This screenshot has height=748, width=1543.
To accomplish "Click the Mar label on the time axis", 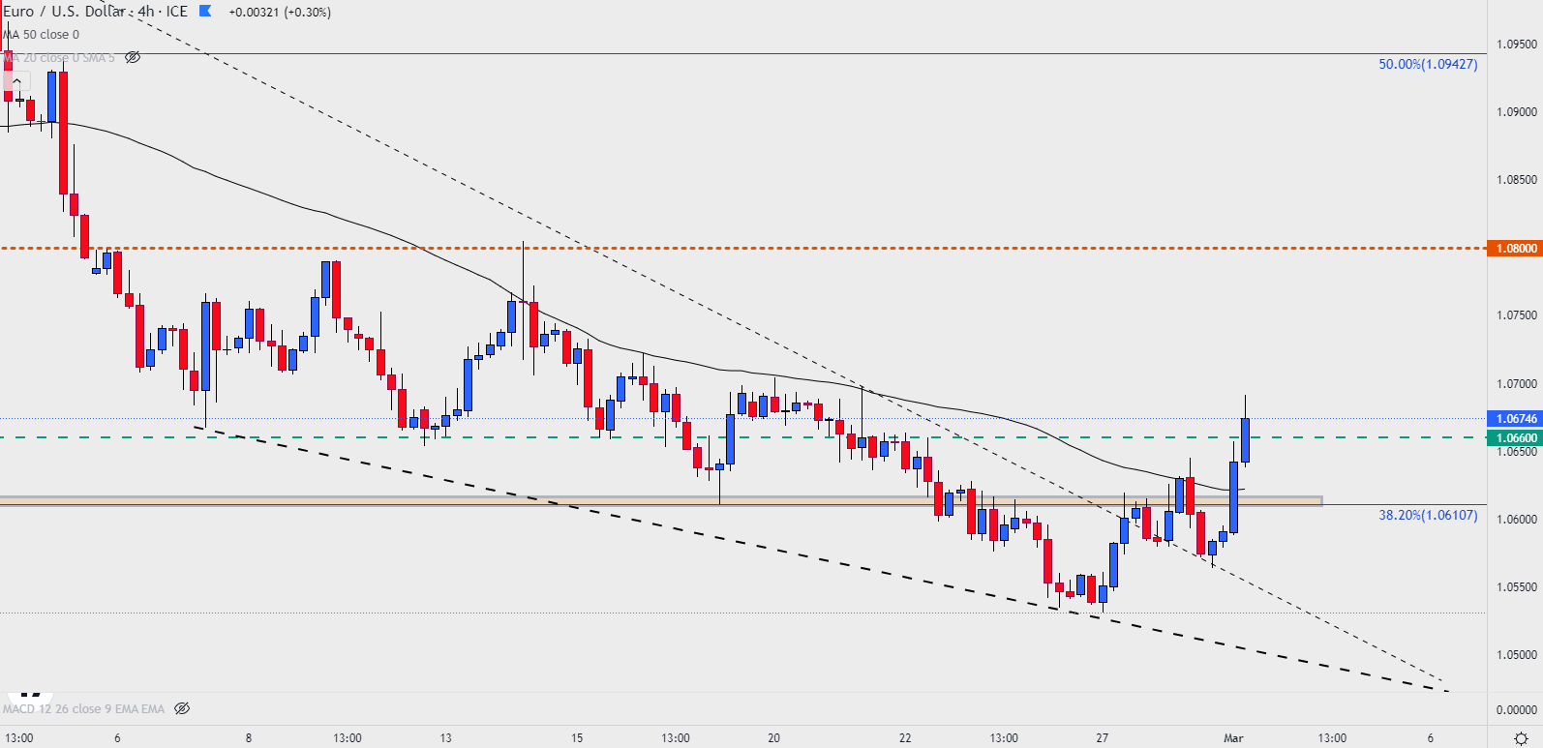I will [x=1233, y=738].
